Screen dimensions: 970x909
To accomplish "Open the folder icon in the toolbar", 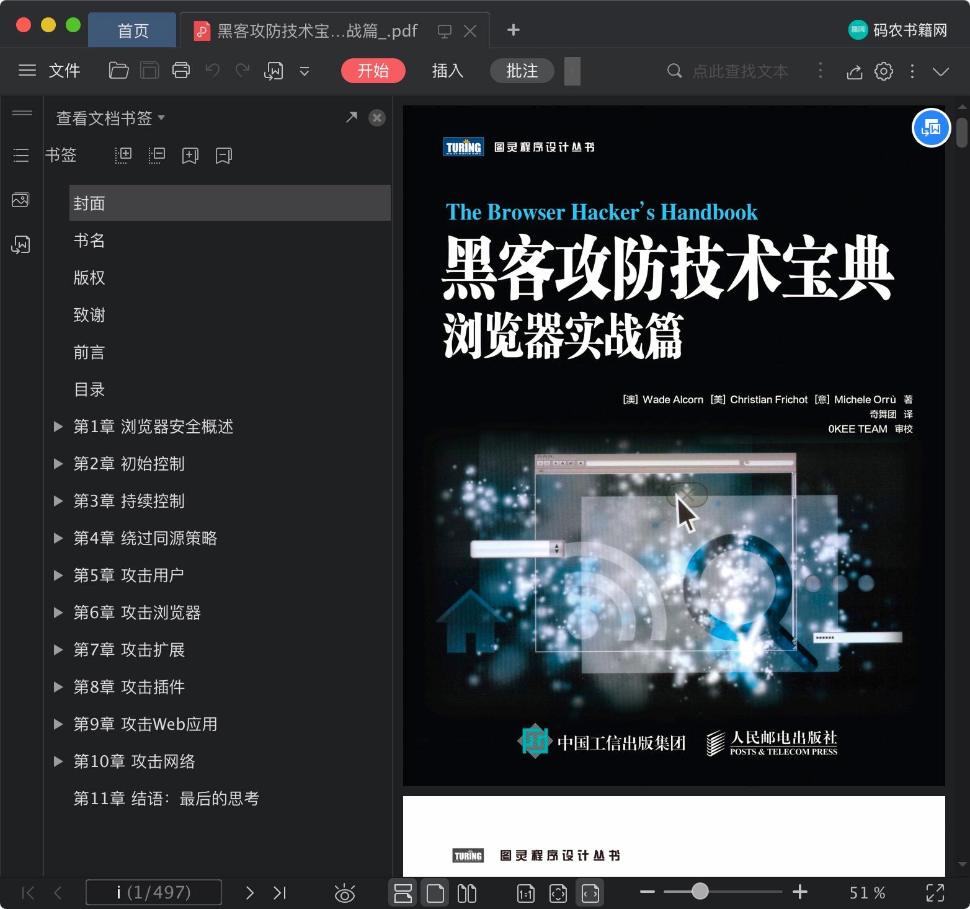I will (x=118, y=71).
